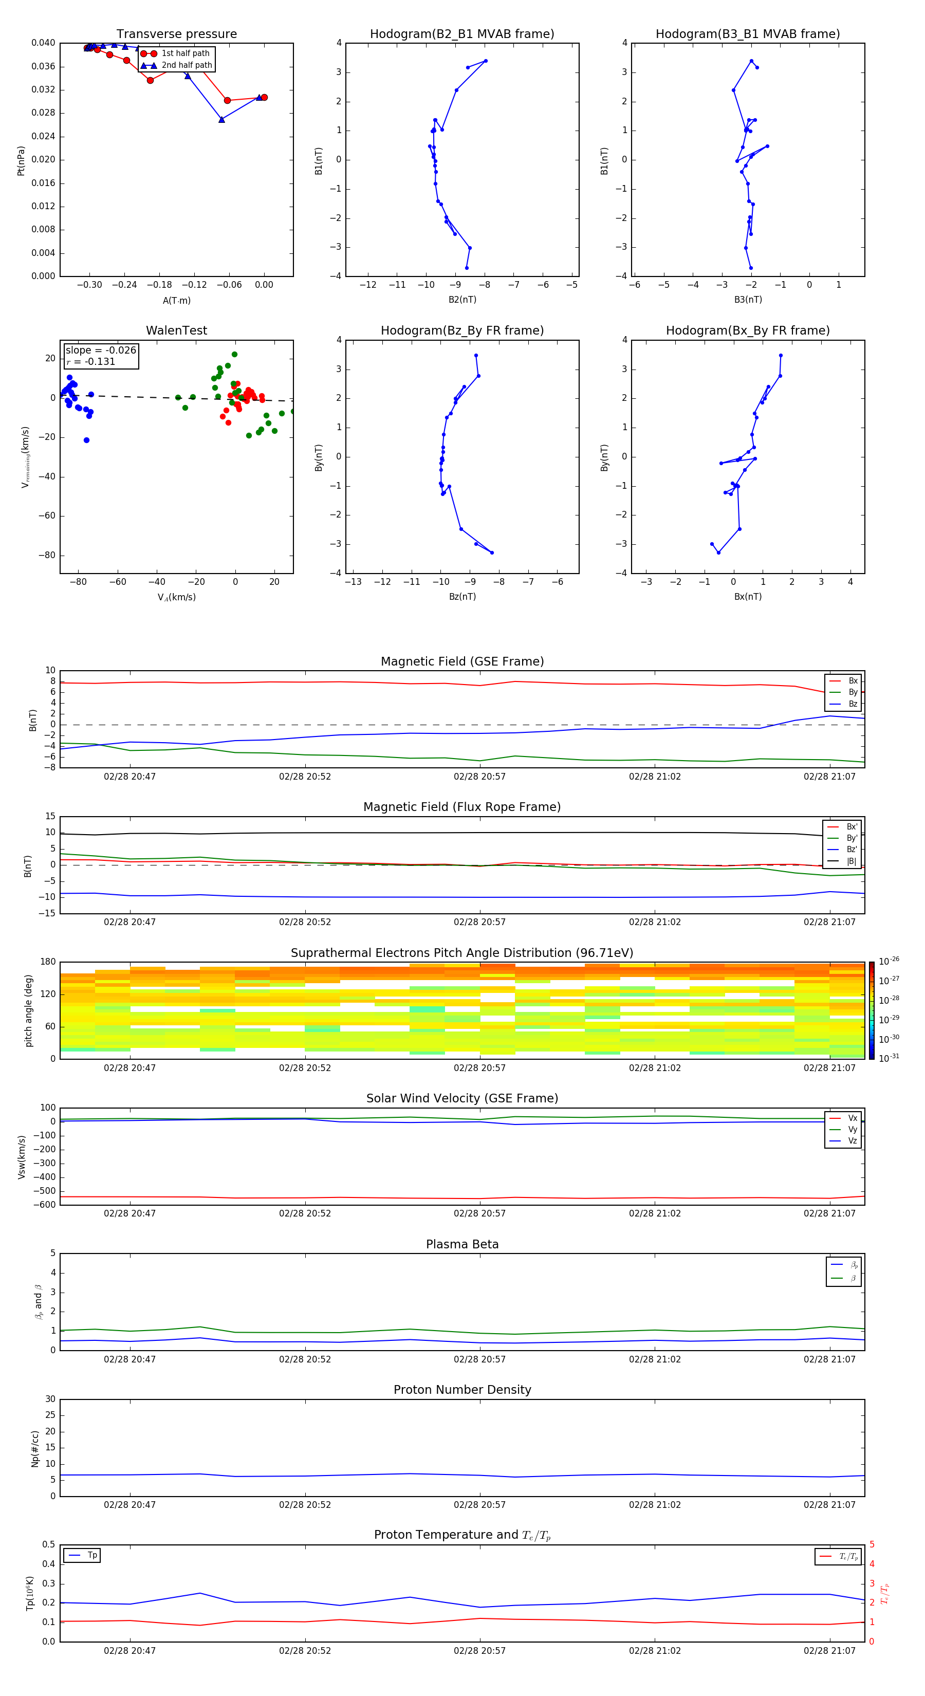Screen dimensions: 925x1696
Task: Click the Vy legend entry in velocity panel
Action: point(844,1129)
